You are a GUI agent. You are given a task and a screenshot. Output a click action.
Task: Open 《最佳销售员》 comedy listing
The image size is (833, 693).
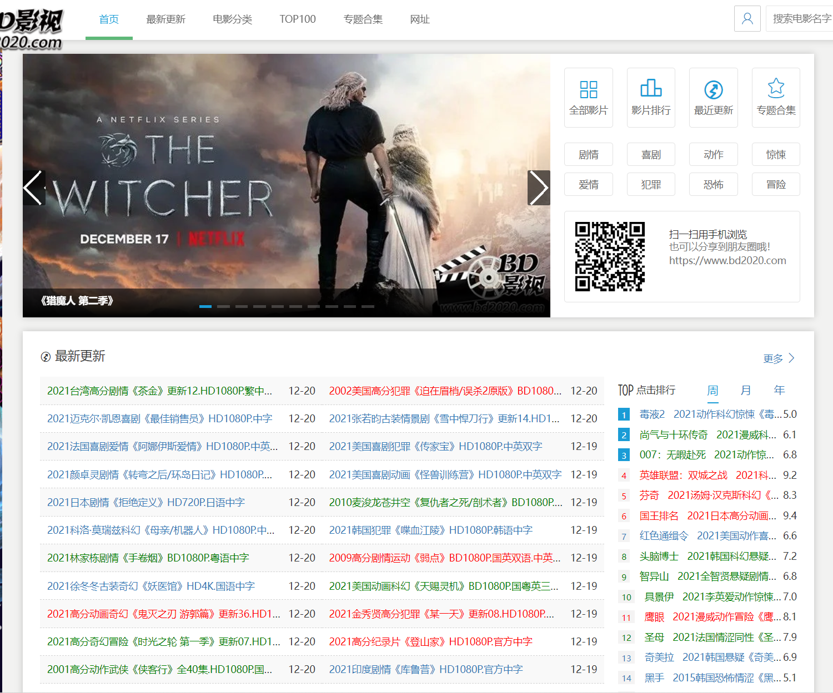[159, 418]
